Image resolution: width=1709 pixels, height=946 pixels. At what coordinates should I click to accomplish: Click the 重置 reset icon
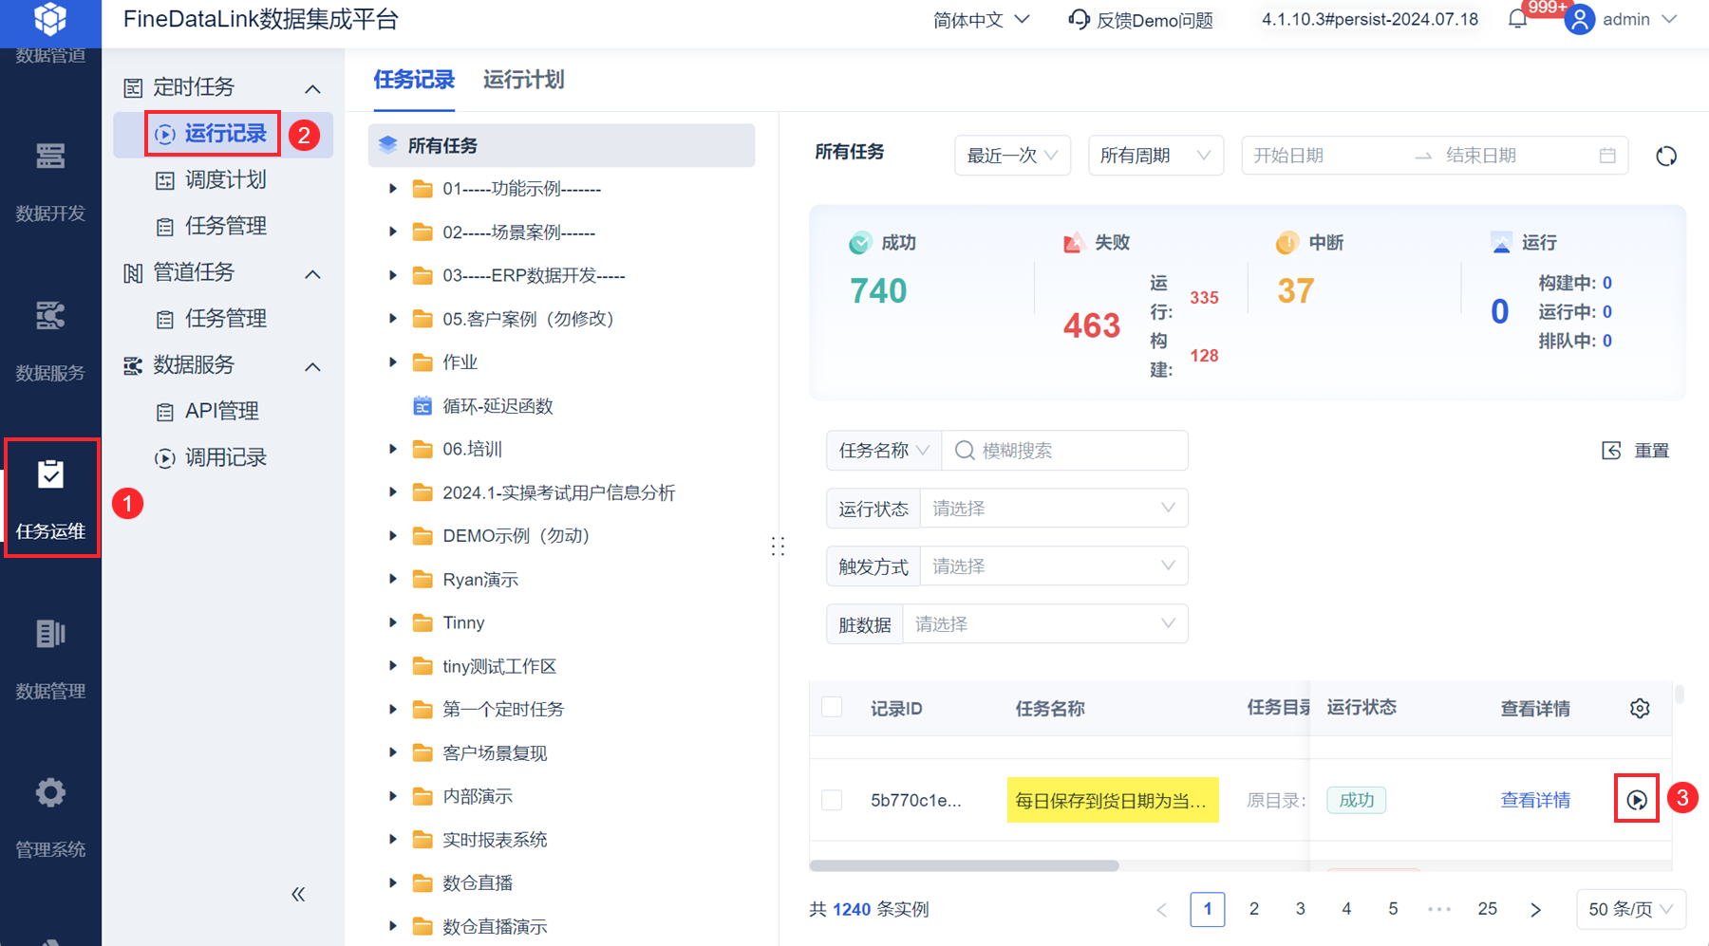[1611, 451]
